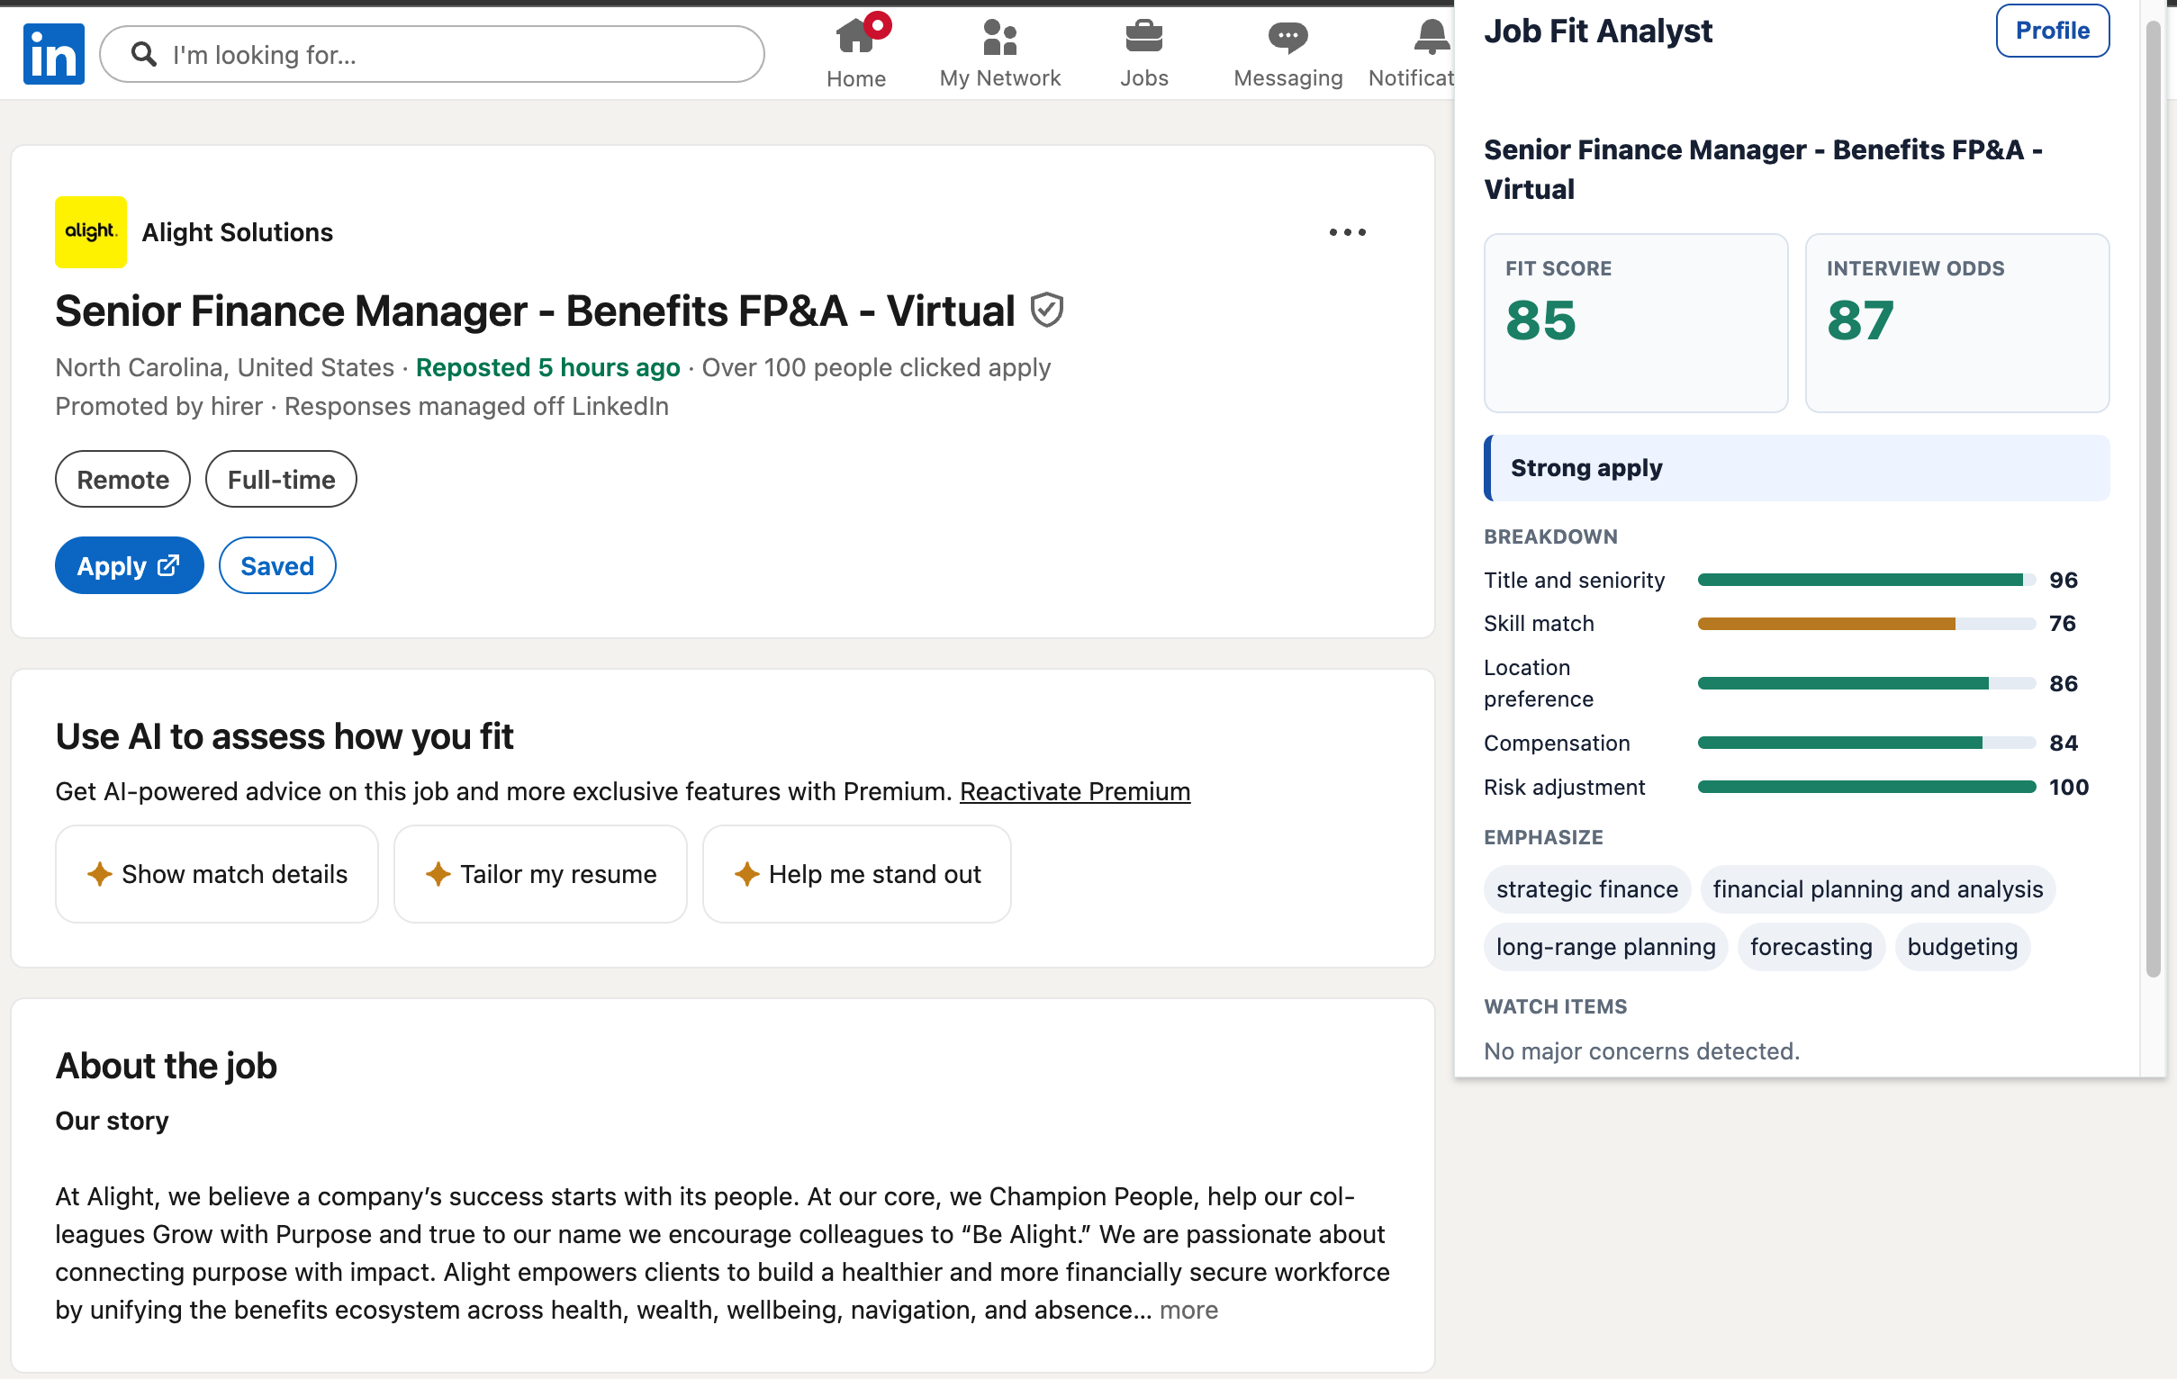
Task: Click the search magnifier icon
Action: [x=144, y=54]
